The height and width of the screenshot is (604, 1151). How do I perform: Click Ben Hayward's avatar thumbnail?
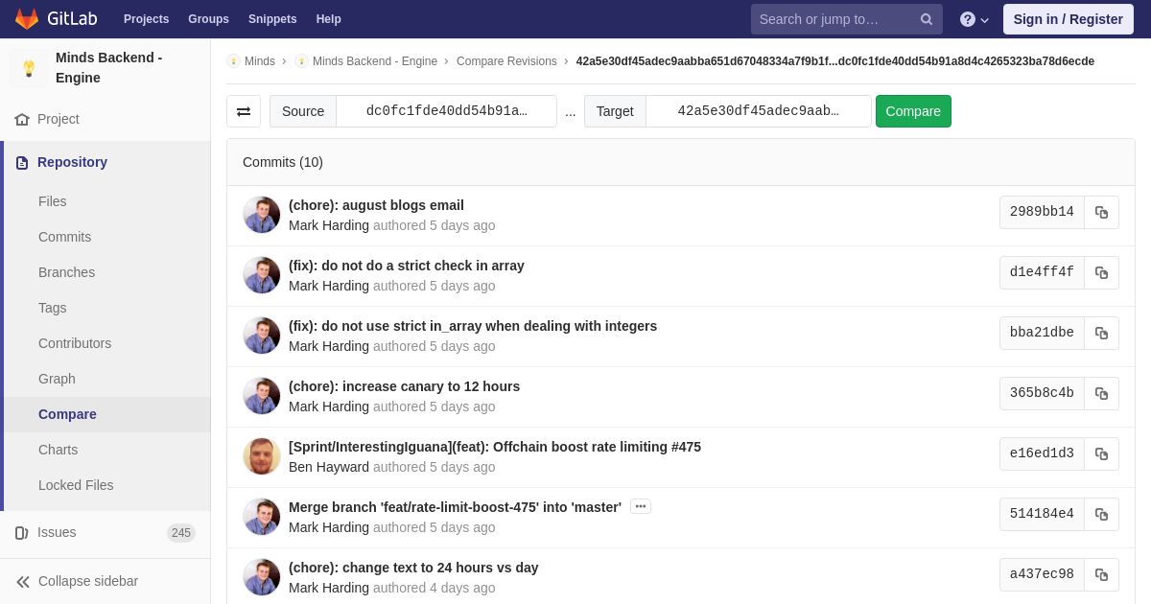pos(261,456)
